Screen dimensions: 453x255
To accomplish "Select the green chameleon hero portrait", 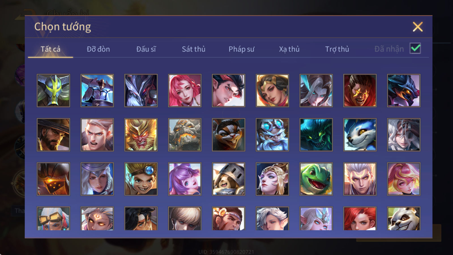I will 316,179.
